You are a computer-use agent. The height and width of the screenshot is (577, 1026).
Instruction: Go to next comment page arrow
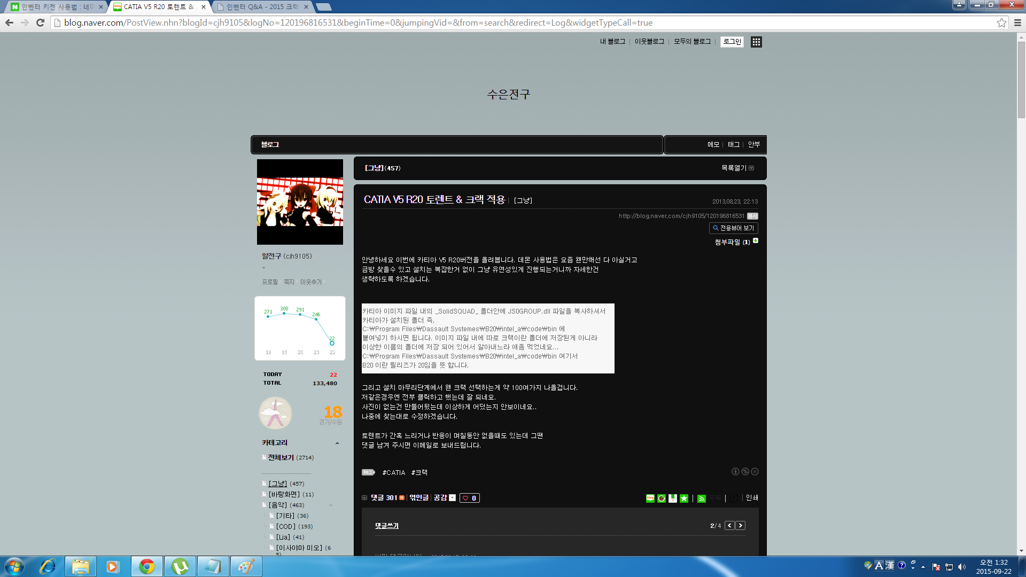pyautogui.click(x=740, y=526)
